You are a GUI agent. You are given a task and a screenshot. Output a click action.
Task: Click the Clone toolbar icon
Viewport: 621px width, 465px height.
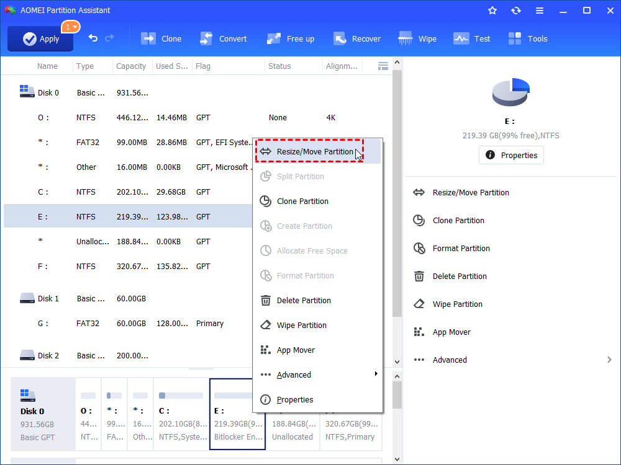point(161,38)
